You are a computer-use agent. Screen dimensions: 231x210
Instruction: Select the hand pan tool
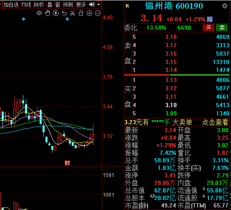[48, 13]
